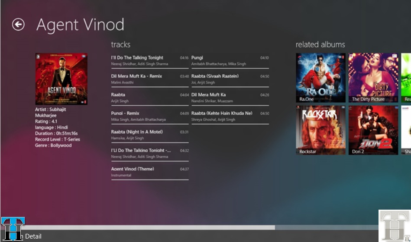This screenshot has width=411, height=242.
Task: Click the Artist : Subhajit Mukharjee text
Action: (50, 112)
